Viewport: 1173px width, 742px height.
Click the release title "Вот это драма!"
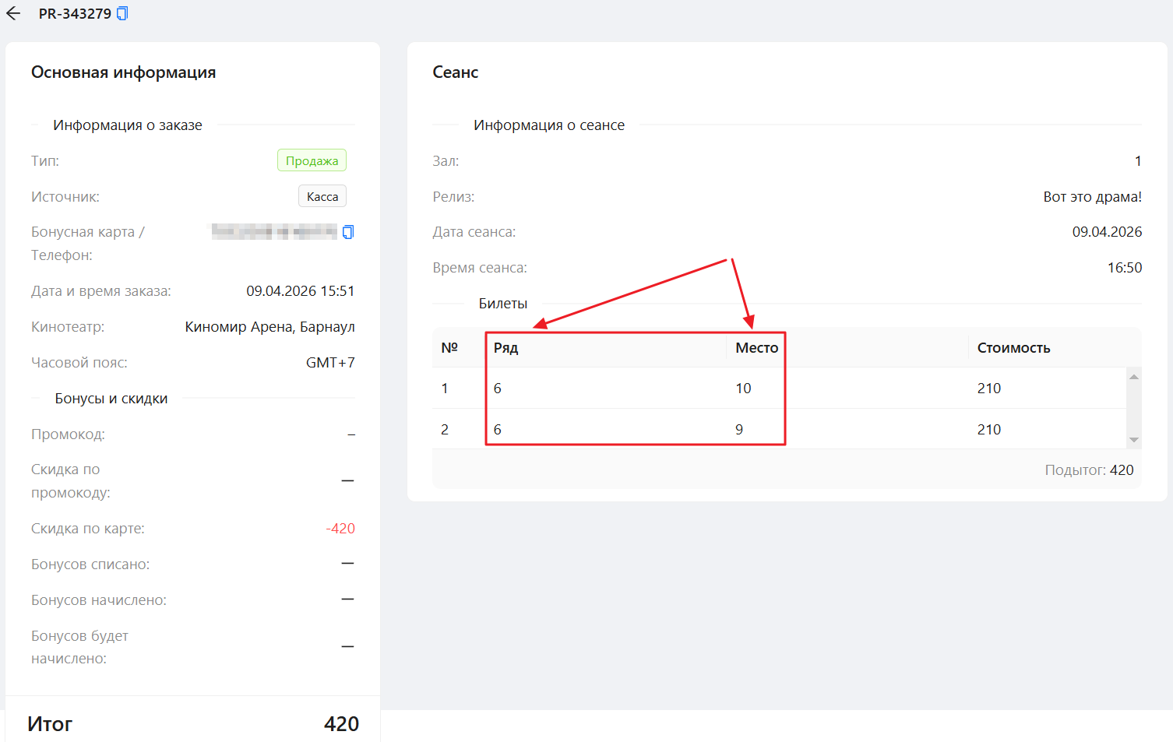tap(1092, 197)
